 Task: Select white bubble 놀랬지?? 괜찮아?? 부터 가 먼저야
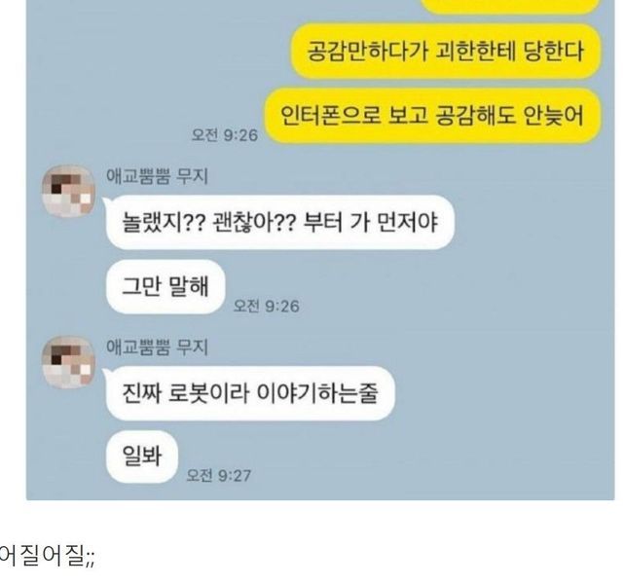pyautogui.click(x=279, y=222)
